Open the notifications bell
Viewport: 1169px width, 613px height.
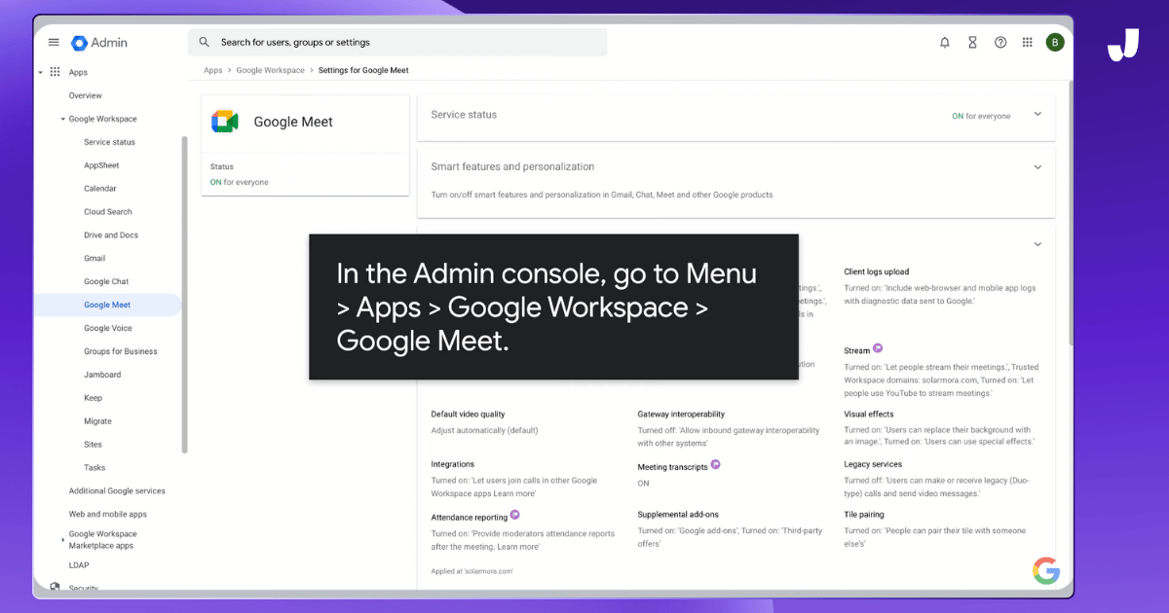pyautogui.click(x=945, y=43)
